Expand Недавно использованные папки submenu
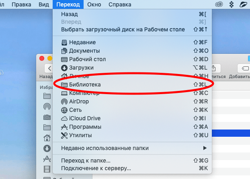Viewport: 250px width, 179px height. tap(132, 148)
